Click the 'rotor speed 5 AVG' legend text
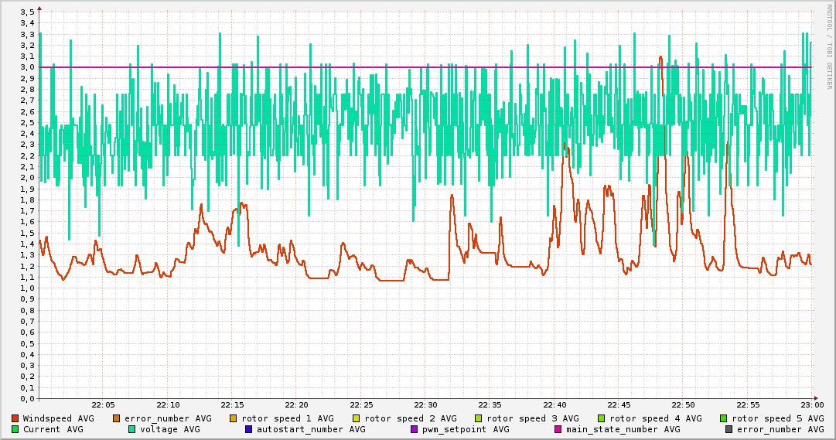 (778, 419)
